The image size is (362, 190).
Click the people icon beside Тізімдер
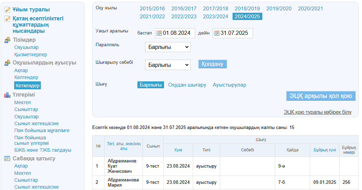(x=7, y=40)
